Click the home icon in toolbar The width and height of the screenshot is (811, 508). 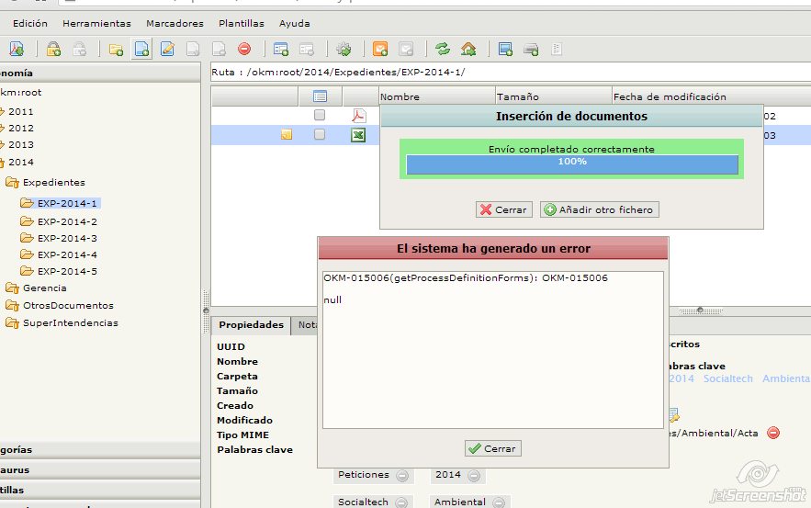point(468,50)
